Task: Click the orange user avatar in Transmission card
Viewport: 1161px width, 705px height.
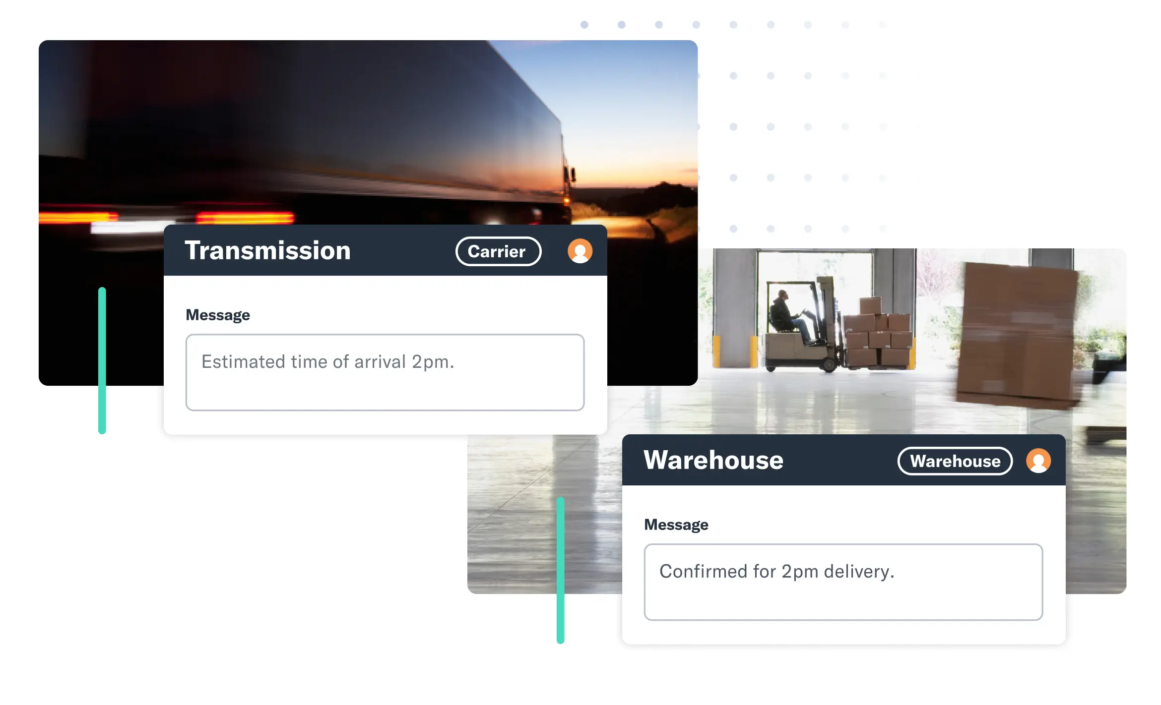Action: pyautogui.click(x=580, y=251)
